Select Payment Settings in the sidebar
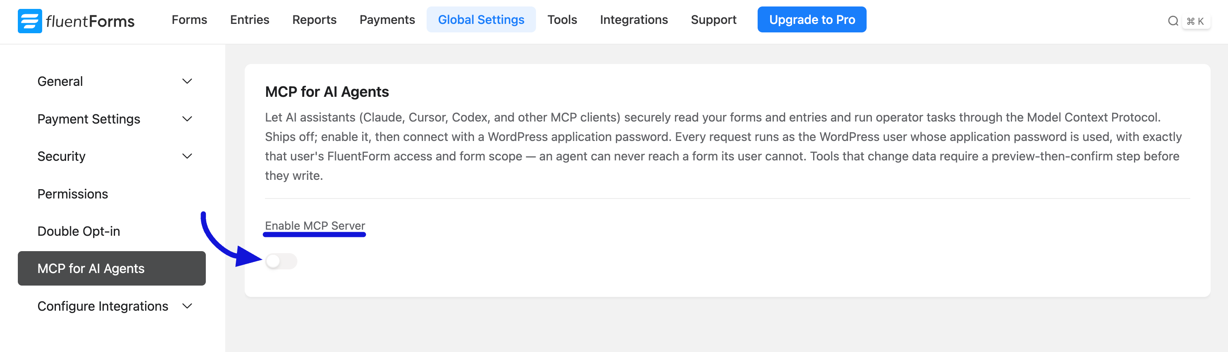The width and height of the screenshot is (1228, 352). pos(111,119)
